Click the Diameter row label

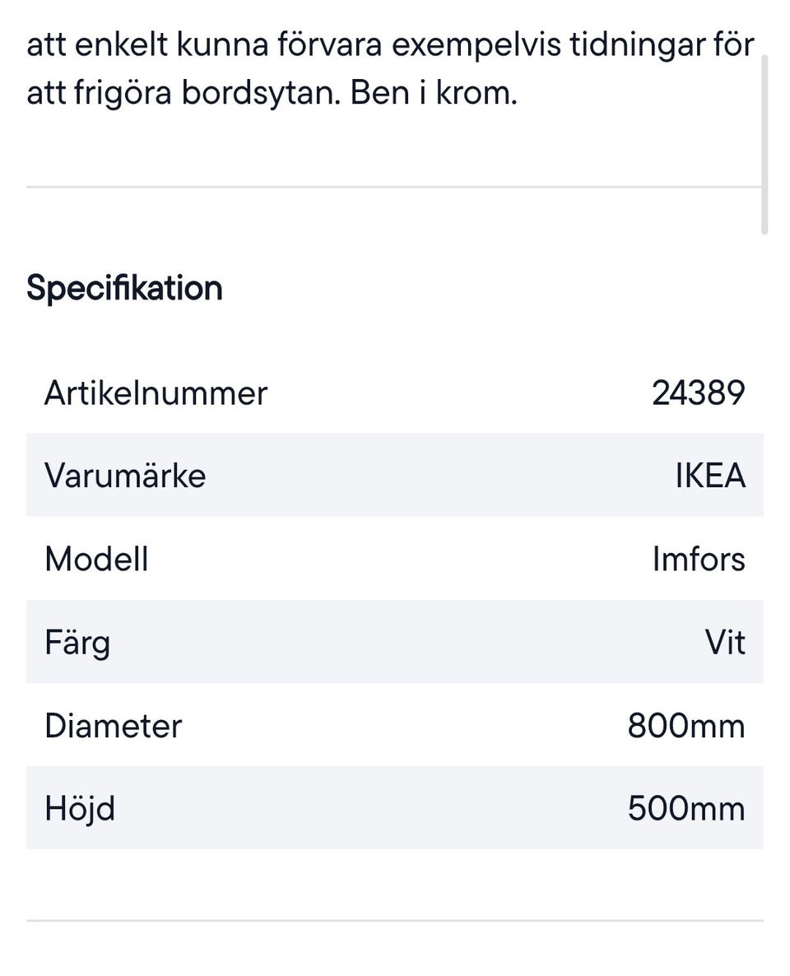(x=113, y=726)
